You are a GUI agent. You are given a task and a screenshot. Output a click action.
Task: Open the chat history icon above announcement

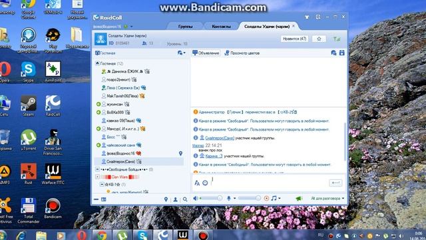coord(333,53)
